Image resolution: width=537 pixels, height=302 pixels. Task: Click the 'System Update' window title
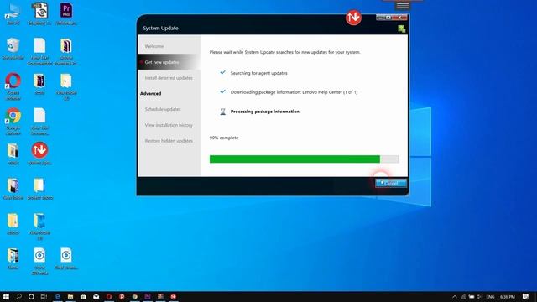coord(160,28)
